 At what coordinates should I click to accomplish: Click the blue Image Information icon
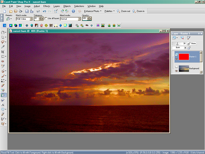(73, 11)
